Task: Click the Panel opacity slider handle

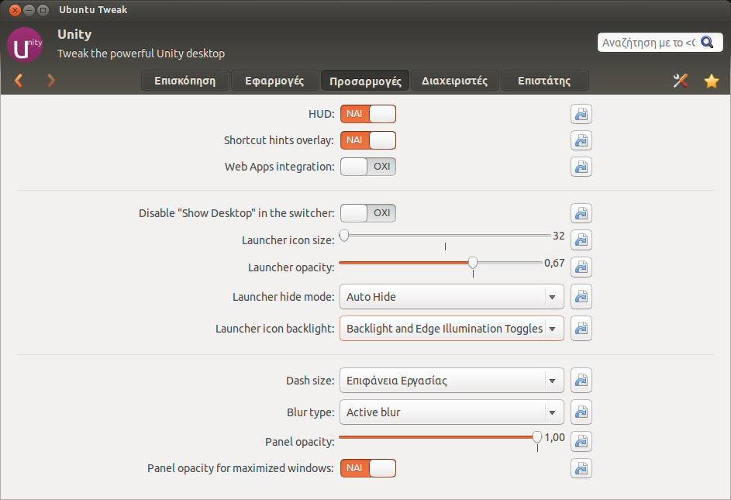Action: 537,437
